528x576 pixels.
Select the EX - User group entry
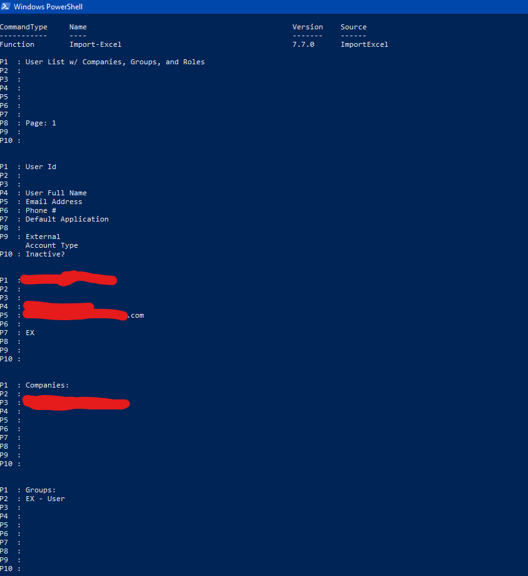(x=44, y=499)
